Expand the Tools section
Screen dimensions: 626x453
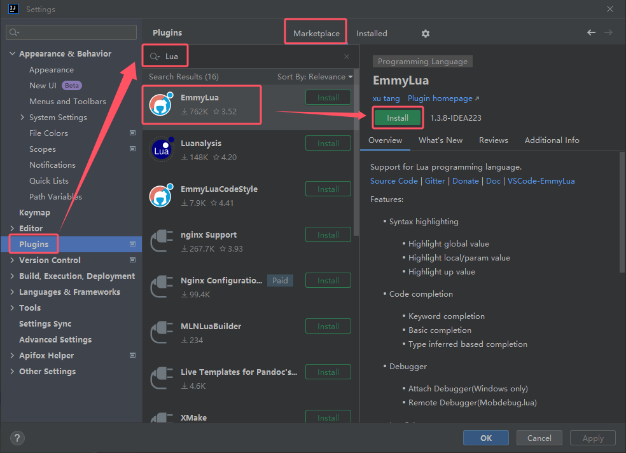tap(12, 308)
